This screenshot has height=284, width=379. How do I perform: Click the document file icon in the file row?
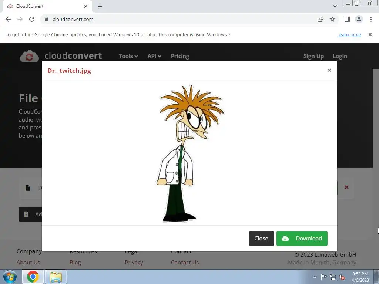[28, 188]
